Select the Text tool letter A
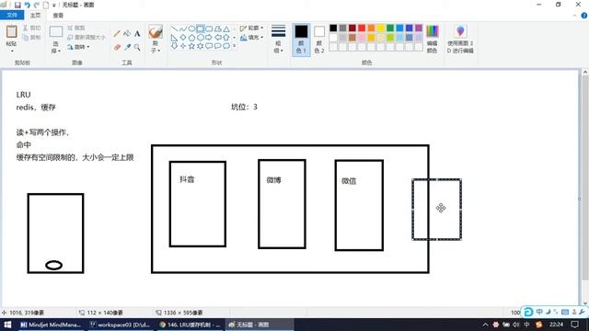Image resolution: width=589 pixels, height=331 pixels. (137, 34)
